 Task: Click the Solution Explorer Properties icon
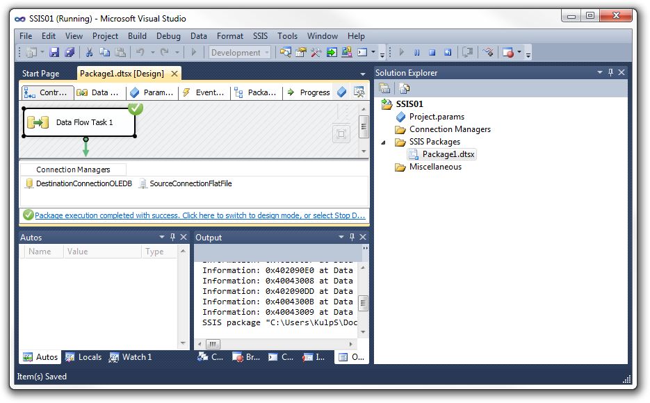[x=384, y=88]
